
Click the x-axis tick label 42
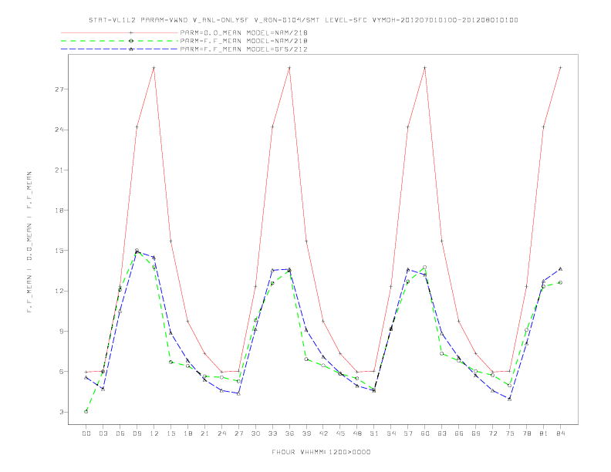pos(323,433)
